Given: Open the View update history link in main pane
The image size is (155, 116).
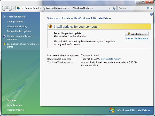Looking at the screenshot, I should 111,59.
